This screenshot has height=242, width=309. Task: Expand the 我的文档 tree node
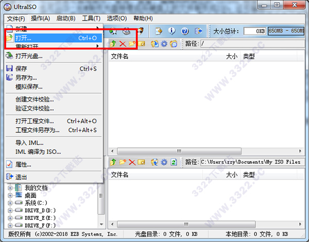[x=10, y=188]
